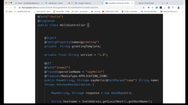
Task: Open the Chrome profile avatar
Action: 179,8
